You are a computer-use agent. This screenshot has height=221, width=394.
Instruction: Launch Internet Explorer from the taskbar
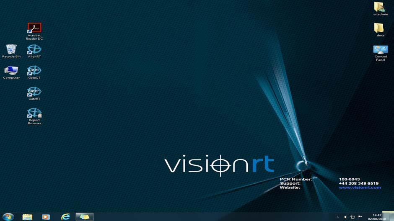tap(65, 217)
